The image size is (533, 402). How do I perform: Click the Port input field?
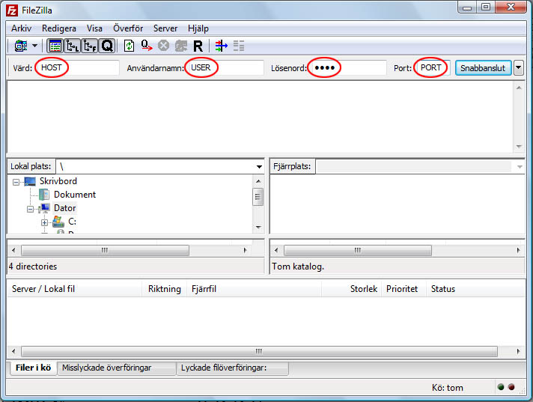(x=432, y=67)
